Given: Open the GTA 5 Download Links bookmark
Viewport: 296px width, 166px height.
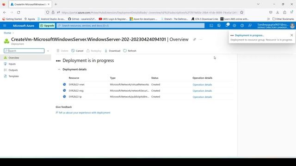Looking at the screenshot, I should (x=204, y=19).
